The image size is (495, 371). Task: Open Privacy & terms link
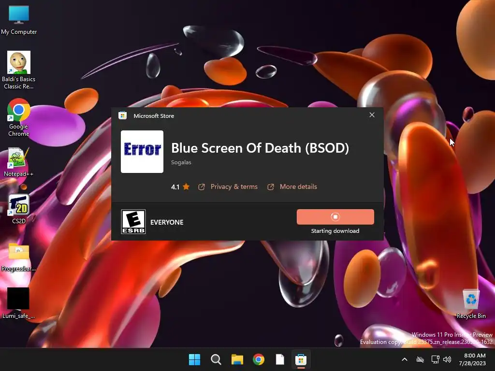click(234, 187)
